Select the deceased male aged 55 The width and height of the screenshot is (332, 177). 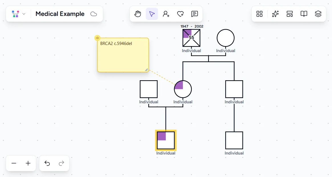click(x=192, y=38)
